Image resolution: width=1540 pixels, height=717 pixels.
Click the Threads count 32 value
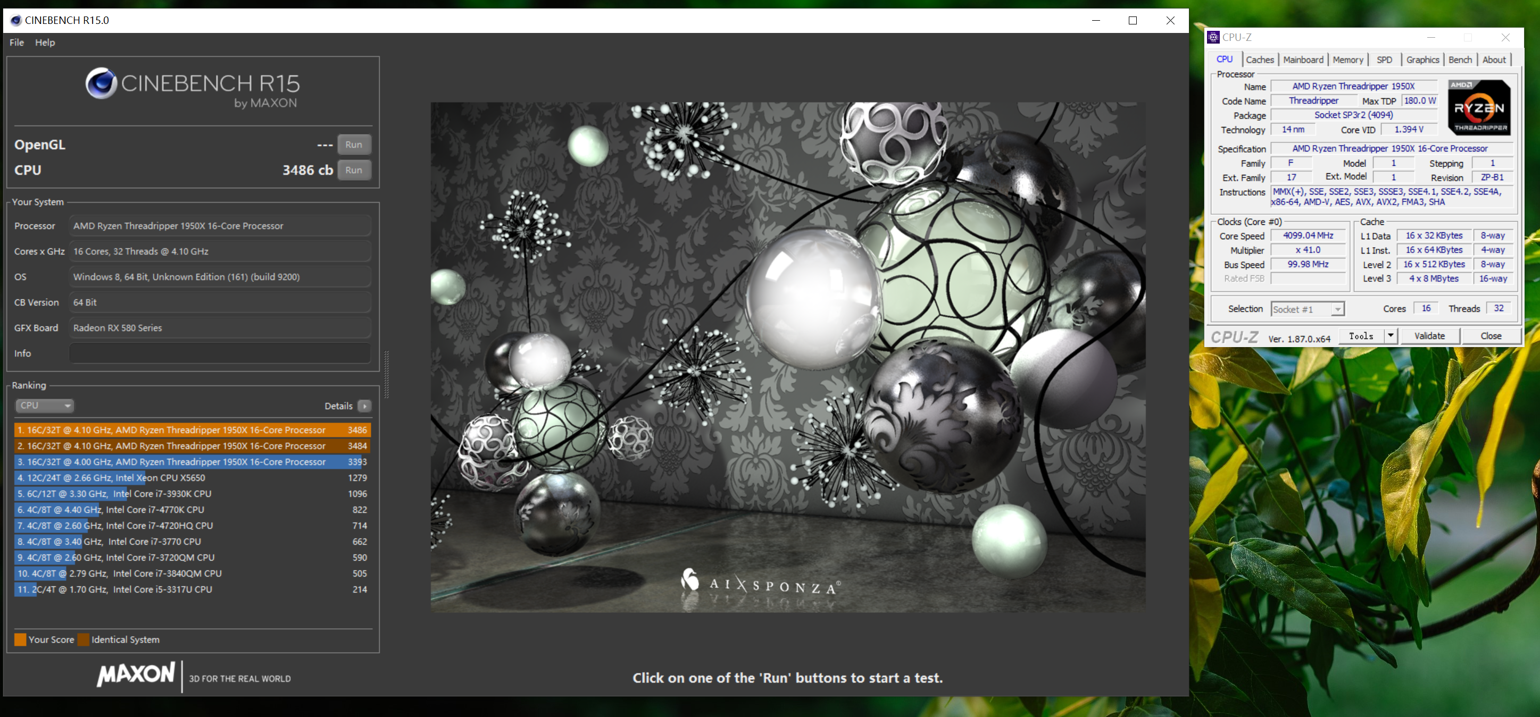coord(1499,308)
